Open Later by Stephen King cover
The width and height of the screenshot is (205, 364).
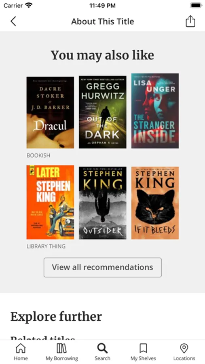click(50, 202)
